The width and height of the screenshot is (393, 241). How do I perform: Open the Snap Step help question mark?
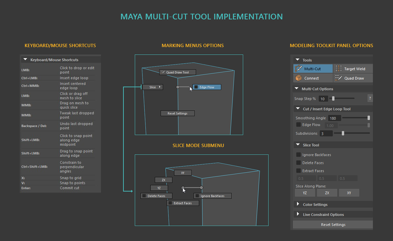coord(370,98)
